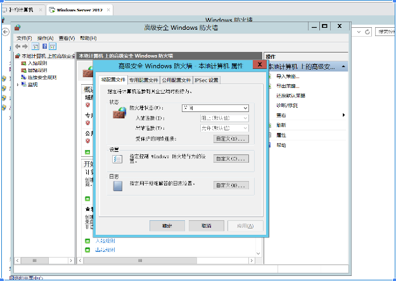Switch to IPSec 设置 tab
The height and width of the screenshot is (281, 396).
(207, 80)
